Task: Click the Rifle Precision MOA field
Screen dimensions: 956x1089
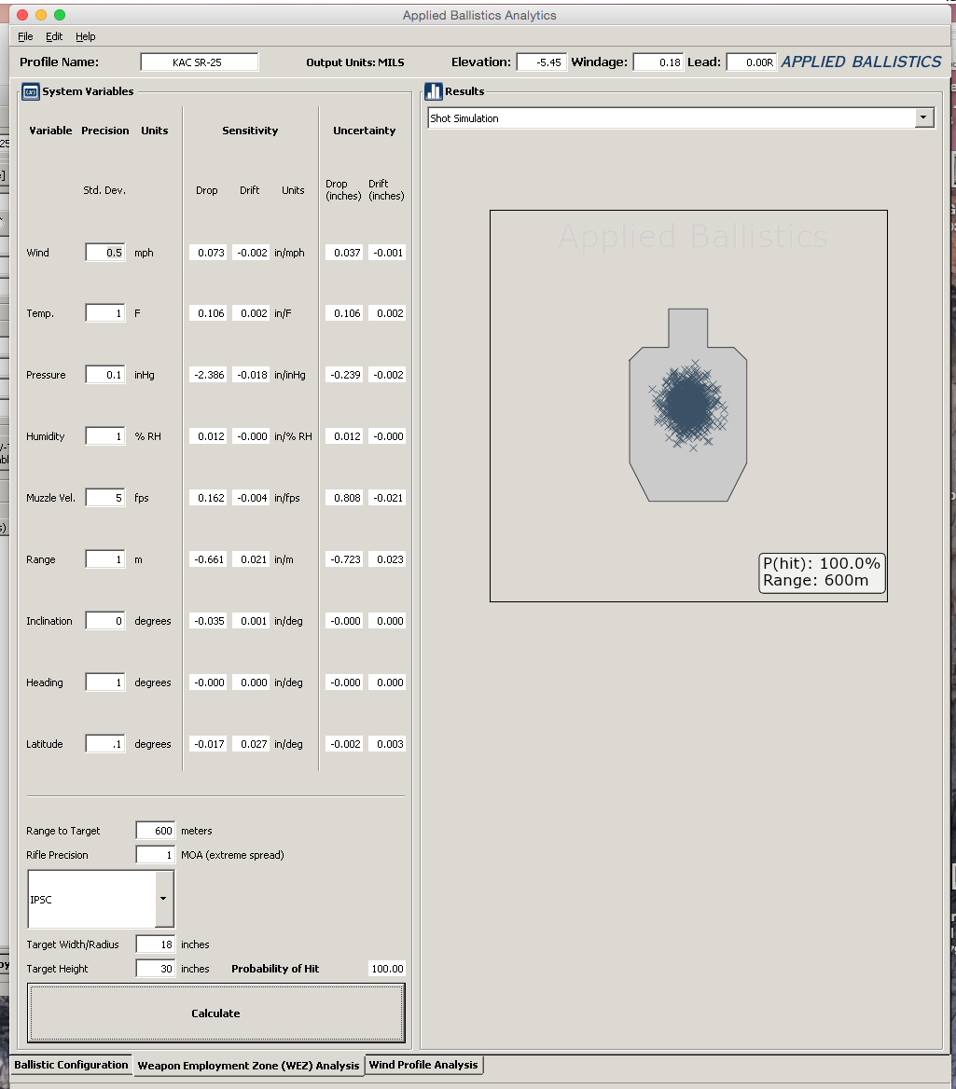Action: tap(156, 855)
